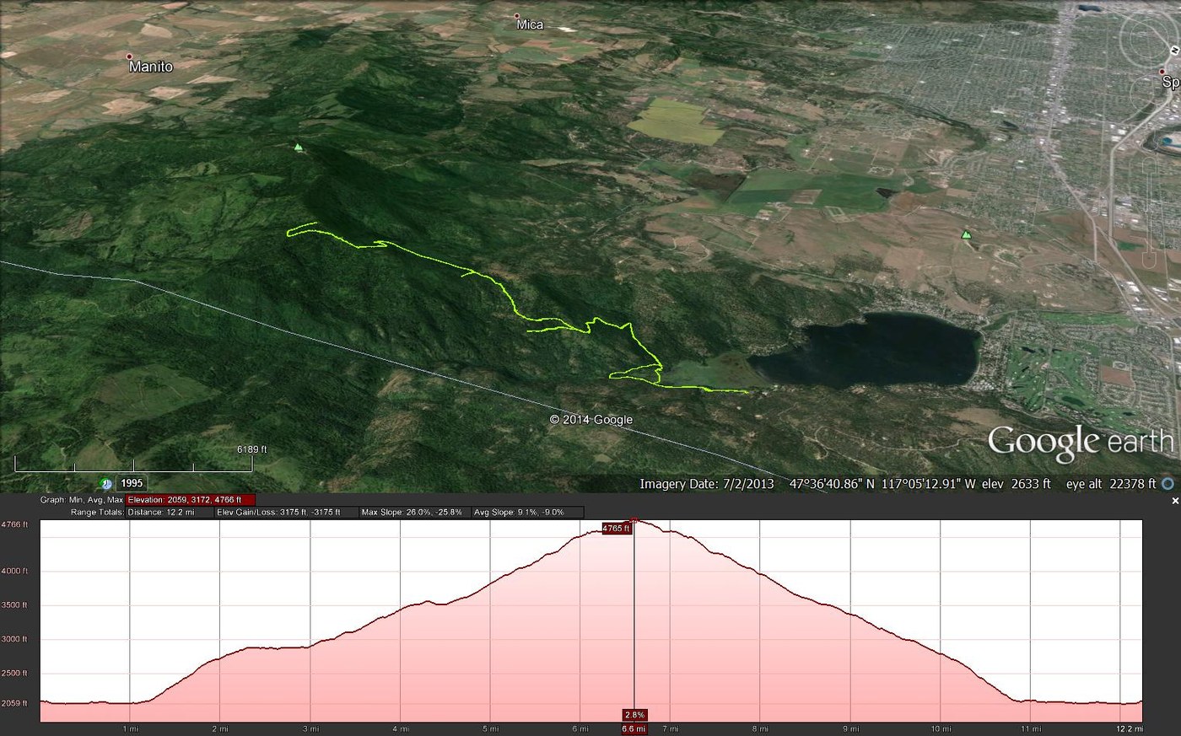Close the elevation profile panel
Viewport: 1181px width, 736px height.
coord(1175,501)
